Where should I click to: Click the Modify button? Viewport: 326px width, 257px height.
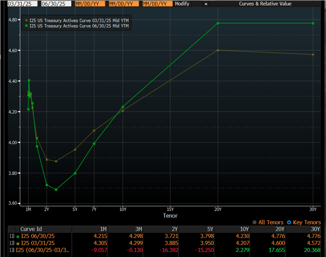click(182, 4)
